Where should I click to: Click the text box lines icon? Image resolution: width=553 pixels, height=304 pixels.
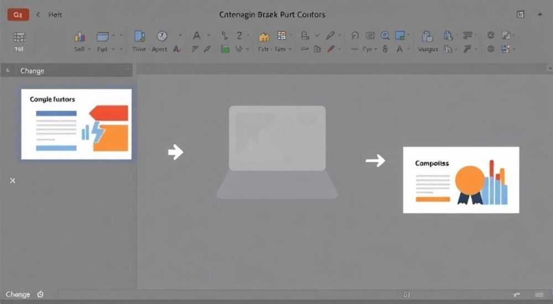point(370,35)
